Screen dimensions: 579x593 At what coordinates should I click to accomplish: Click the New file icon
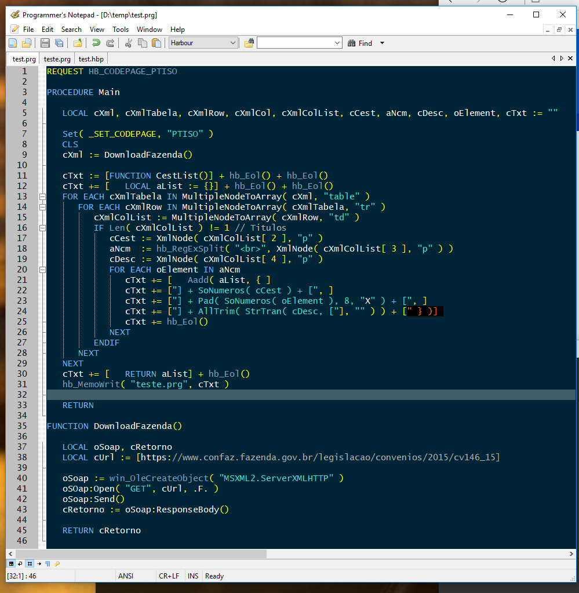[13, 43]
